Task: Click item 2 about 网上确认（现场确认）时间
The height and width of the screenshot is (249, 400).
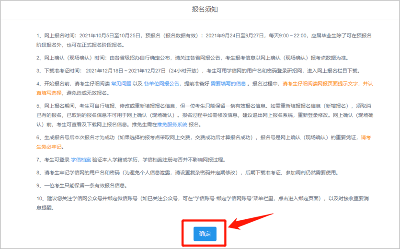Action: coord(192,58)
